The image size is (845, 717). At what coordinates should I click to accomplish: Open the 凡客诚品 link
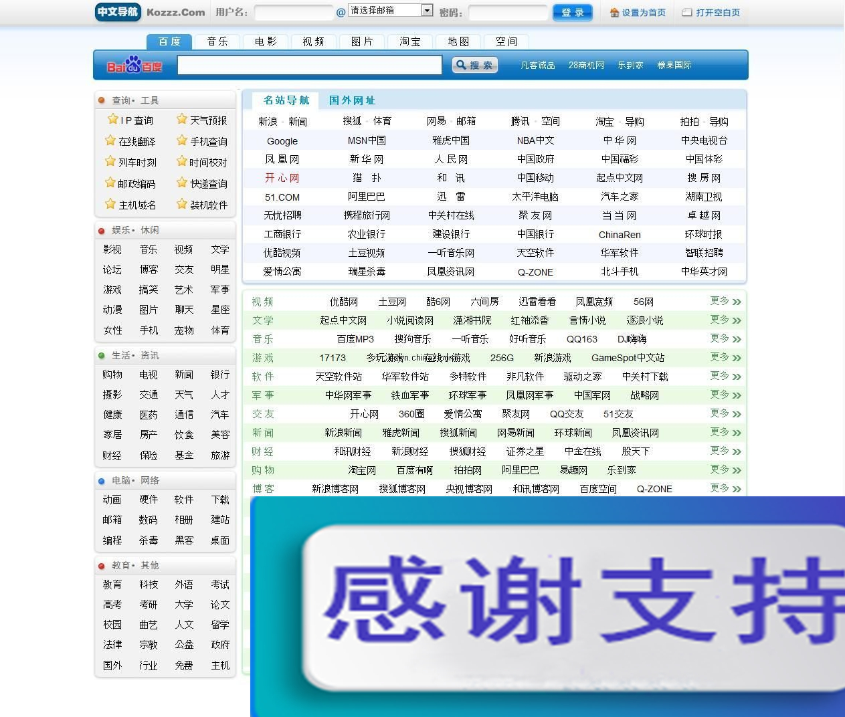[538, 65]
